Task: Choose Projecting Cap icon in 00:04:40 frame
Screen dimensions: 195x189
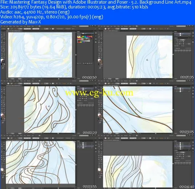Action: pyautogui.click(x=183, y=154)
